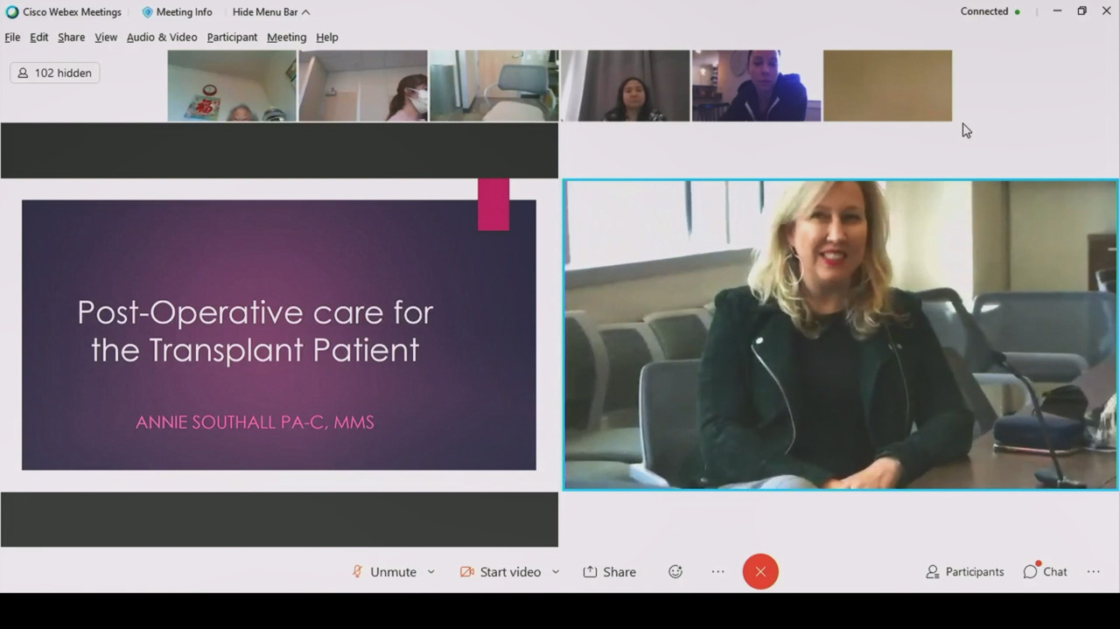Click the active speaker video pane
The width and height of the screenshot is (1120, 629).
pyautogui.click(x=840, y=335)
